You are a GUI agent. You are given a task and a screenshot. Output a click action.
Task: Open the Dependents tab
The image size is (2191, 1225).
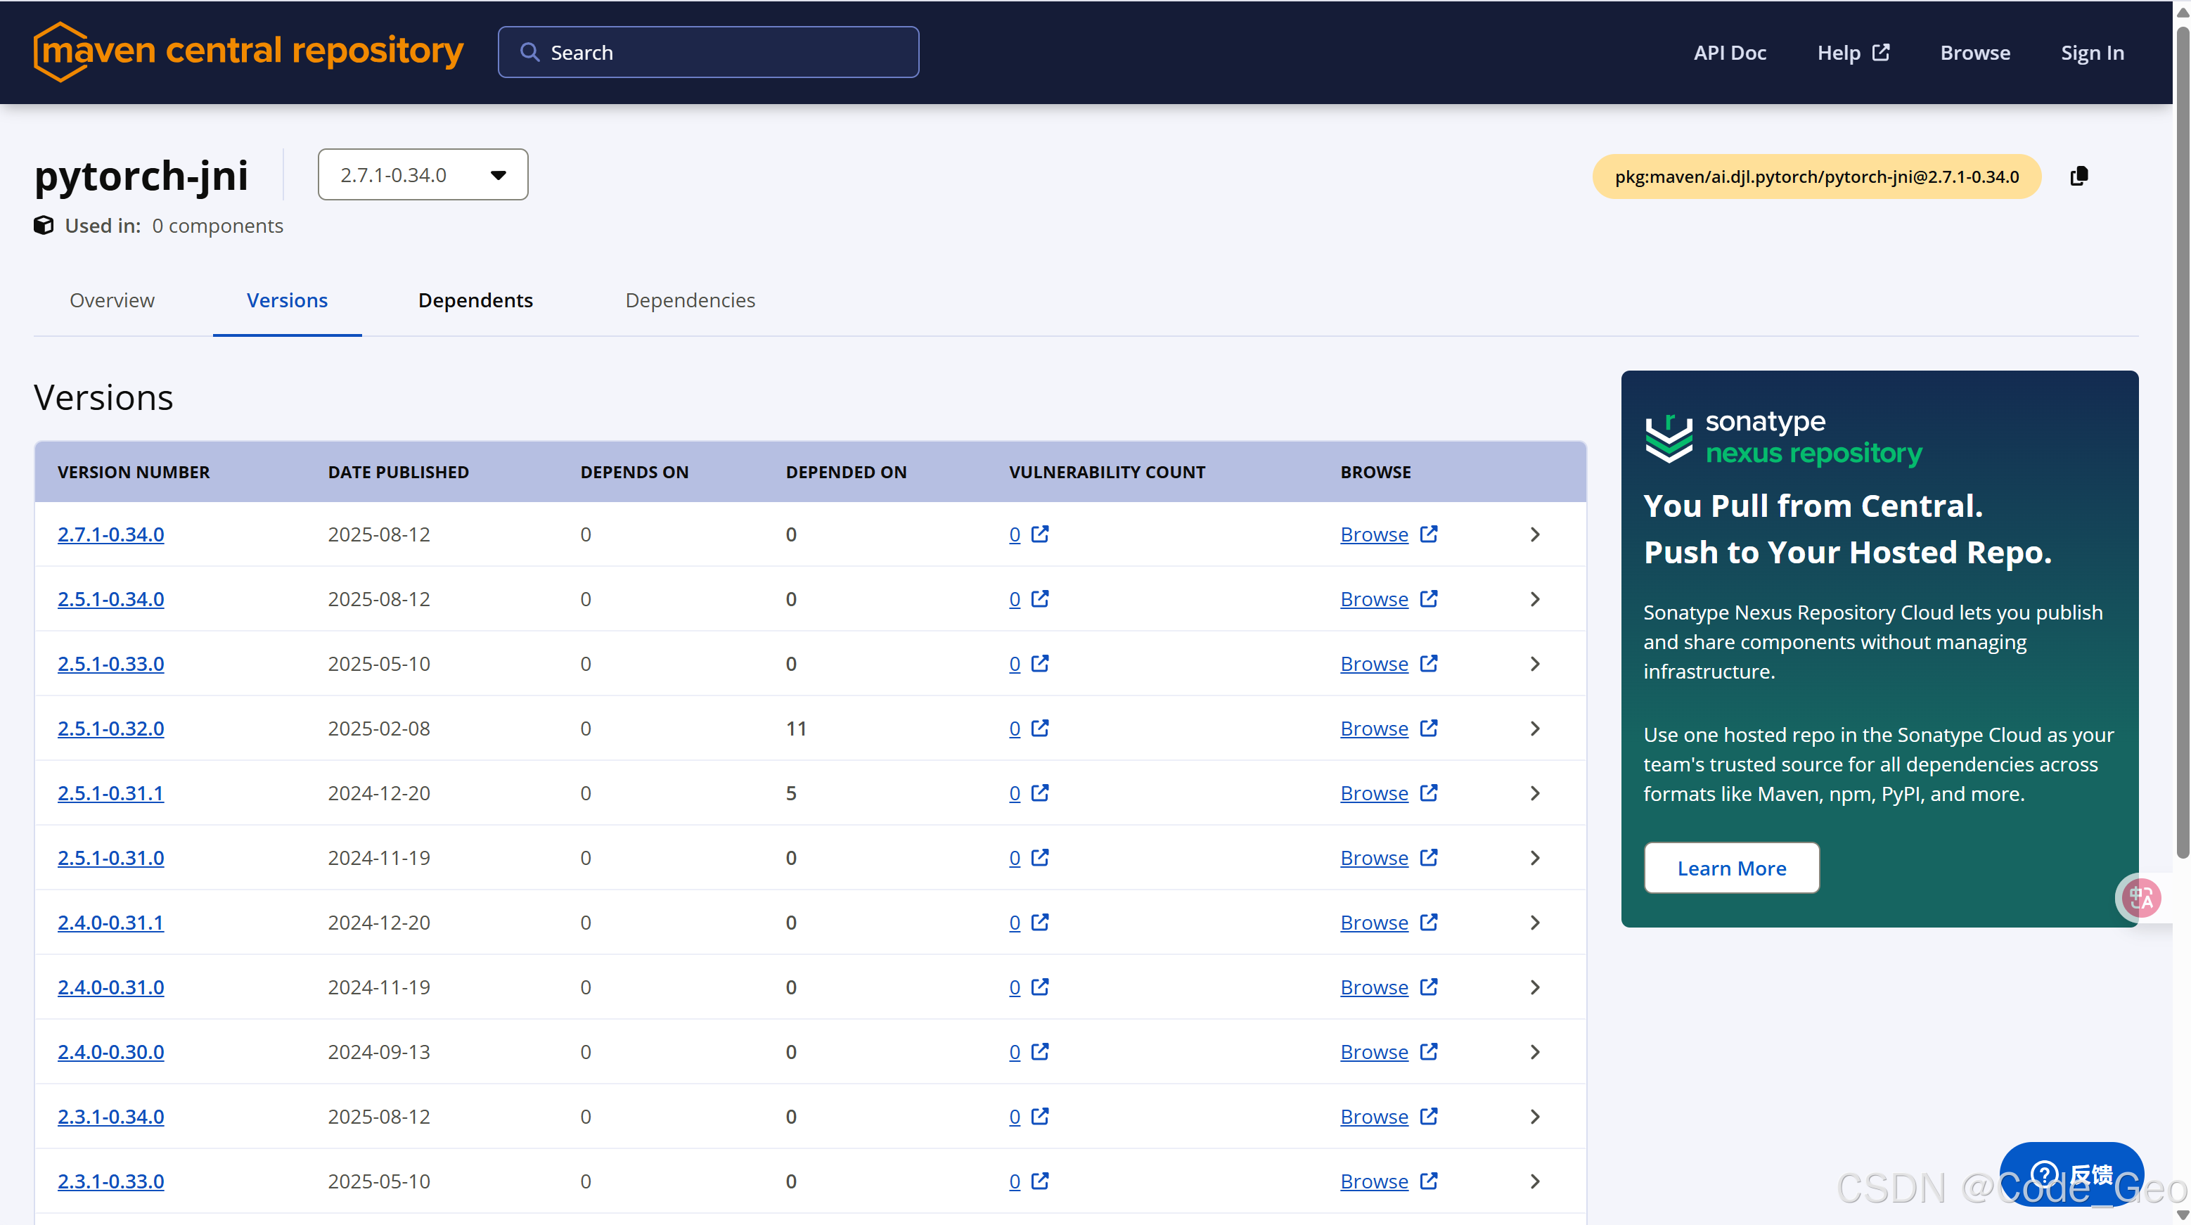475,300
